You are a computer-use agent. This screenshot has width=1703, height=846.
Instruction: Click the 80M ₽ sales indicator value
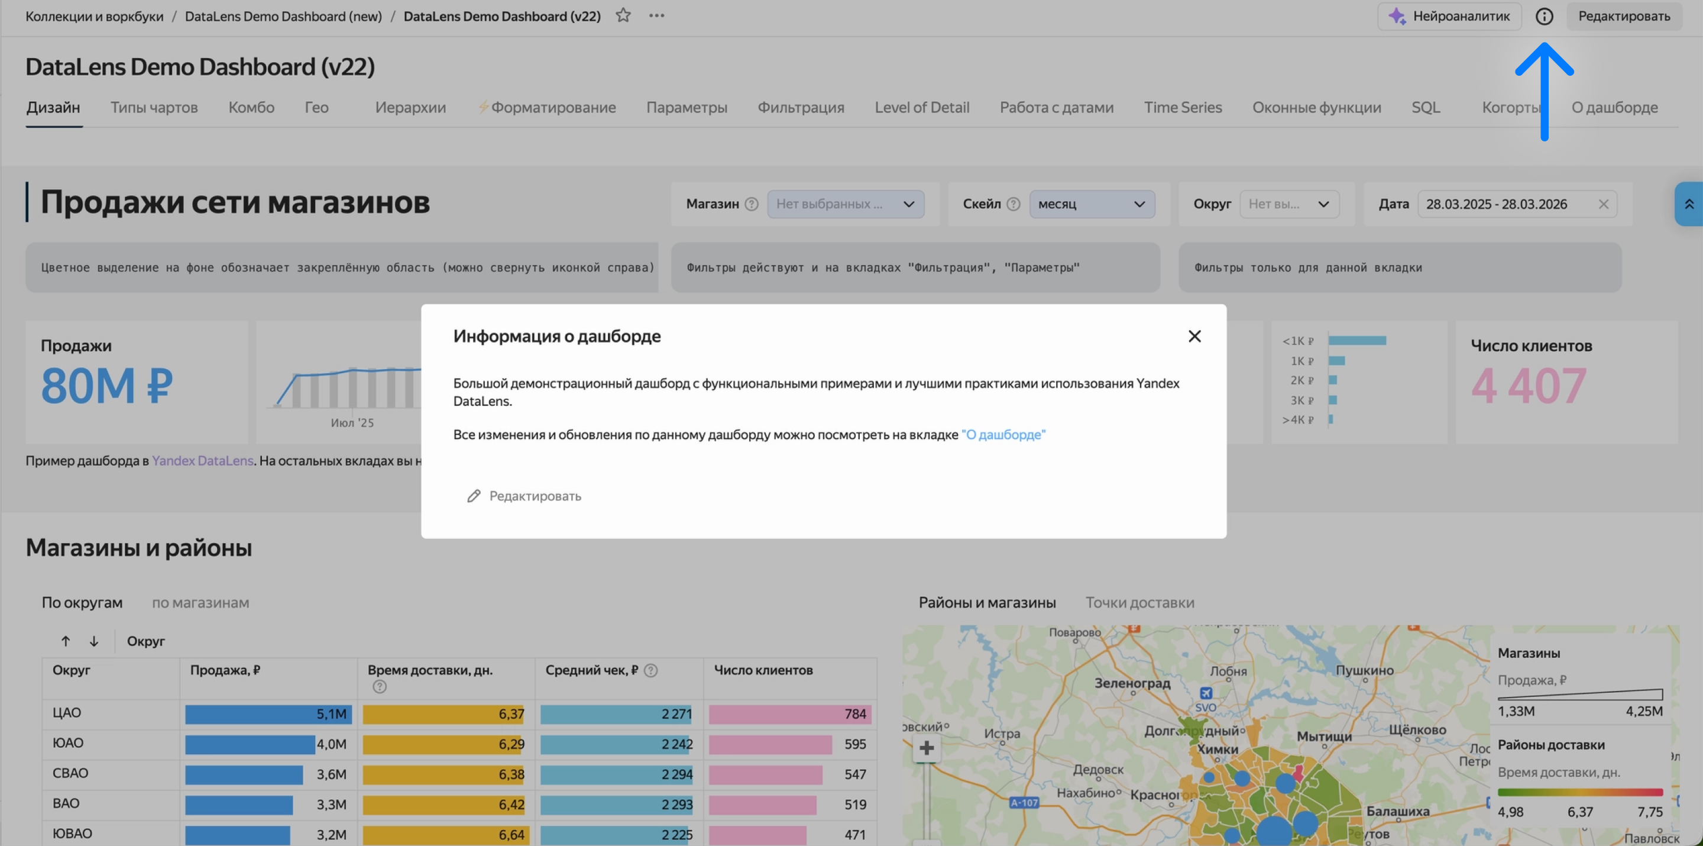coord(107,385)
